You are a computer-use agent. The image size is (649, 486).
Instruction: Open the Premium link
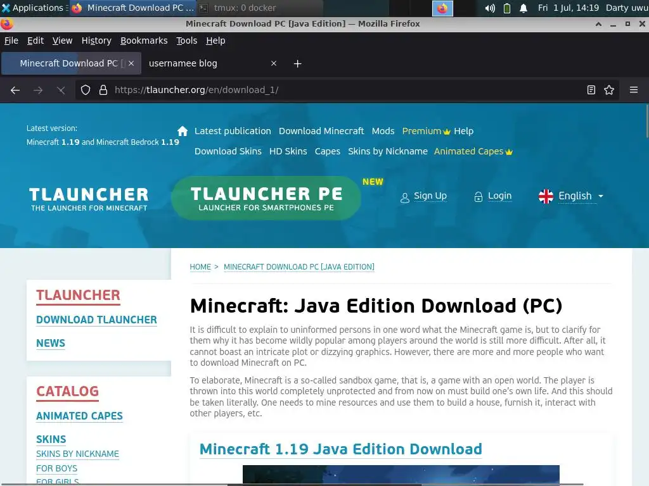[x=426, y=131]
